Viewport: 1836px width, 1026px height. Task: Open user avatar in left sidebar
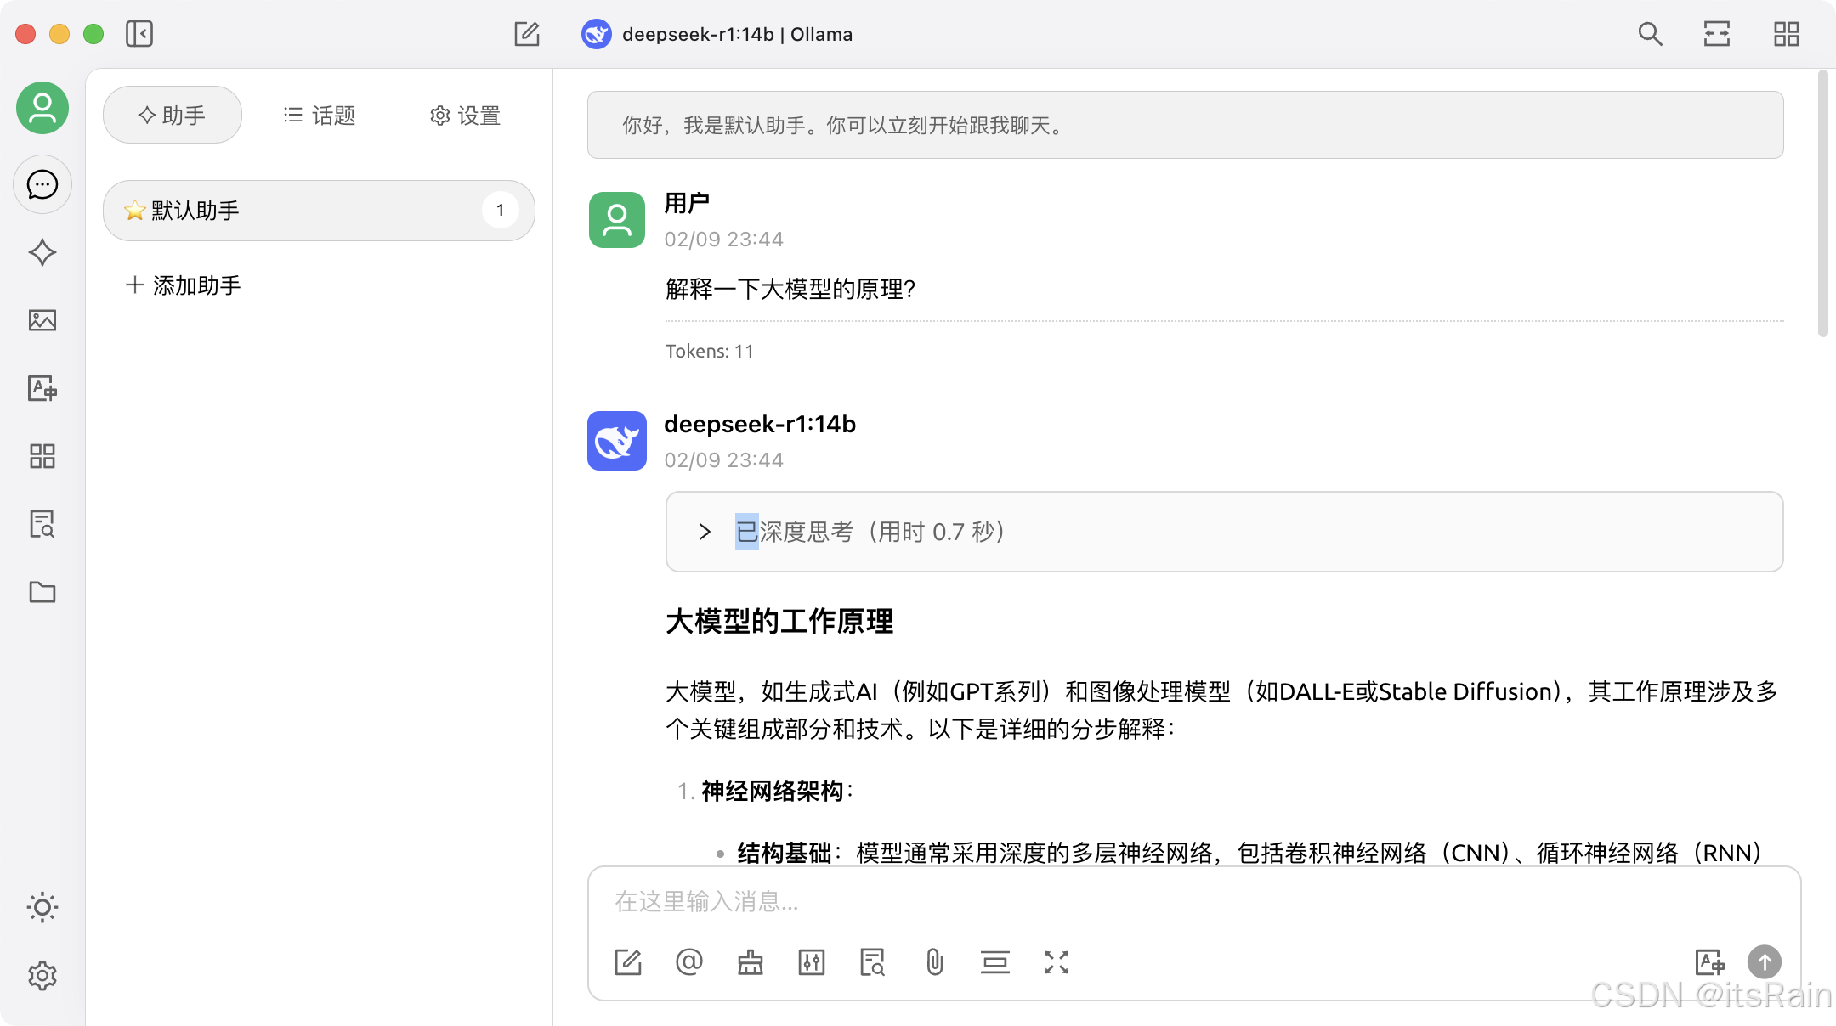pos(42,108)
